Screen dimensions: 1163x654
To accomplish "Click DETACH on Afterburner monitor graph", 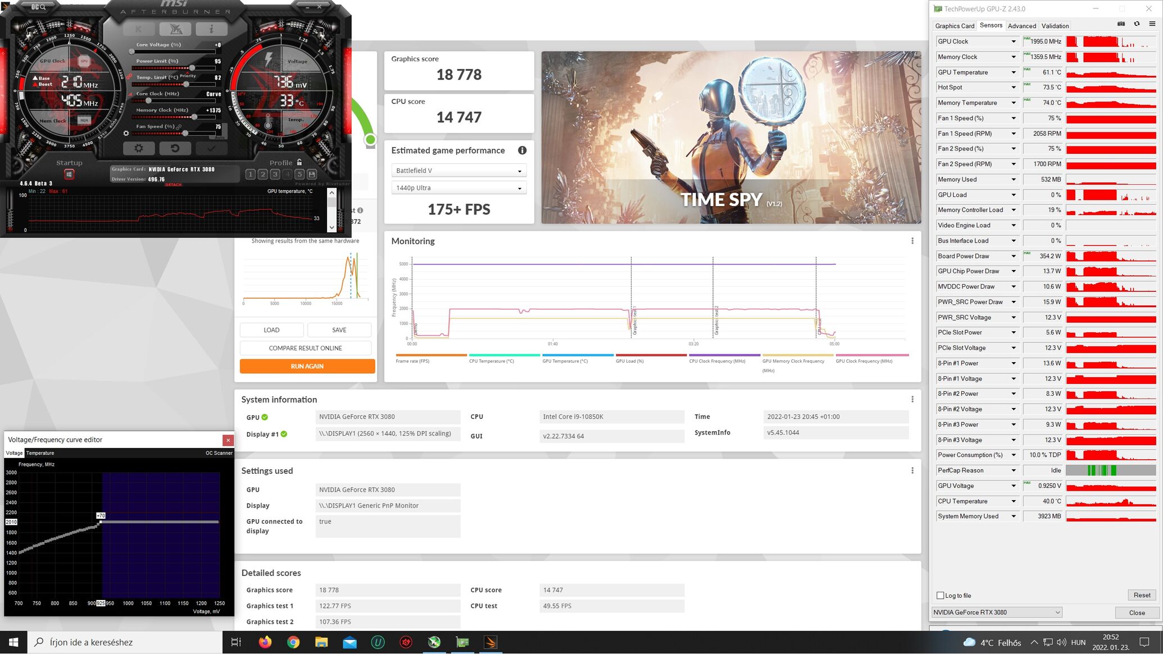I will point(173,185).
